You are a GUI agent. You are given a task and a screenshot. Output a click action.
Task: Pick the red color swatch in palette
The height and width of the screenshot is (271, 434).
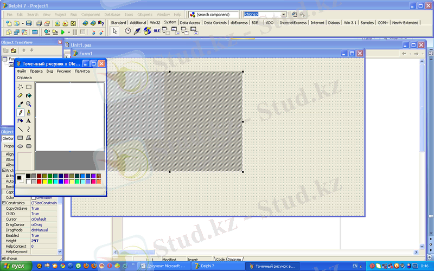pos(39,182)
